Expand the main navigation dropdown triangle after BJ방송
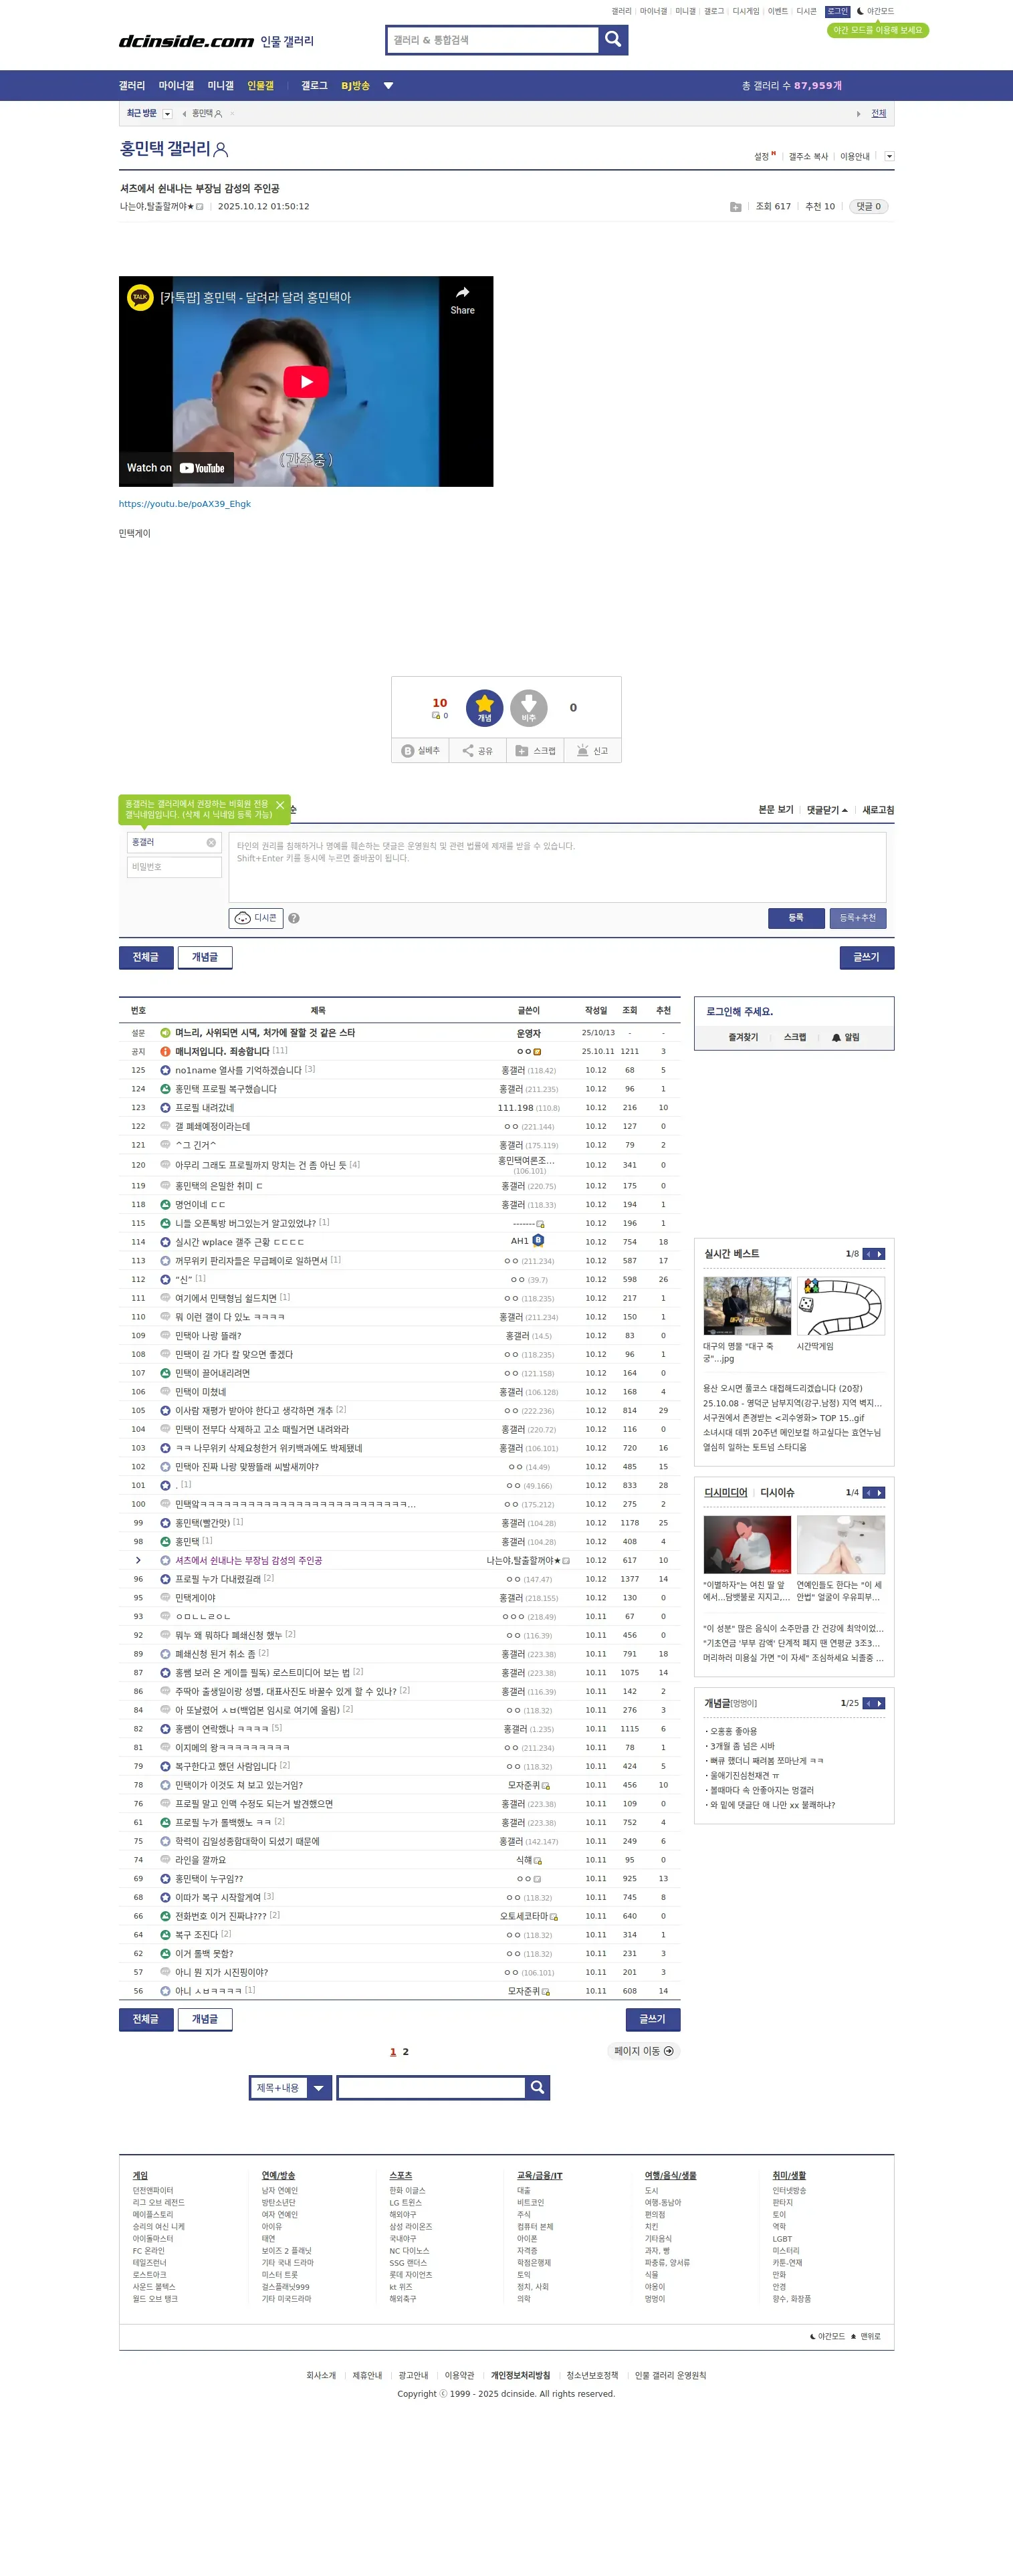 (388, 86)
